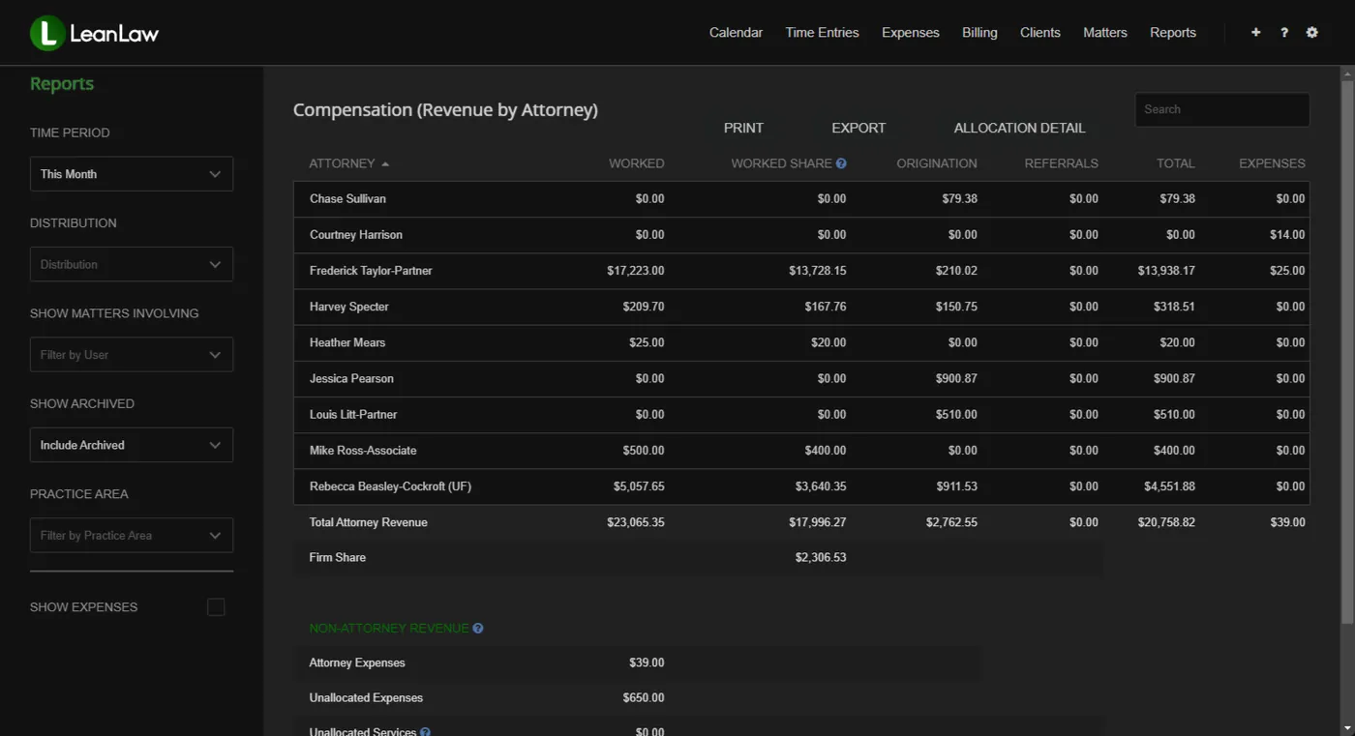Click the Heather Mears attorney name
Viewport: 1355px width, 736px height.
click(347, 342)
